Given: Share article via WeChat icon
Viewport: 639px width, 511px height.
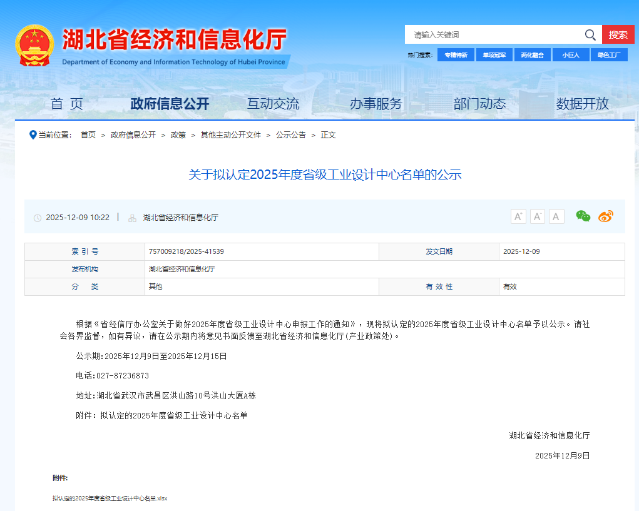Looking at the screenshot, I should [583, 216].
